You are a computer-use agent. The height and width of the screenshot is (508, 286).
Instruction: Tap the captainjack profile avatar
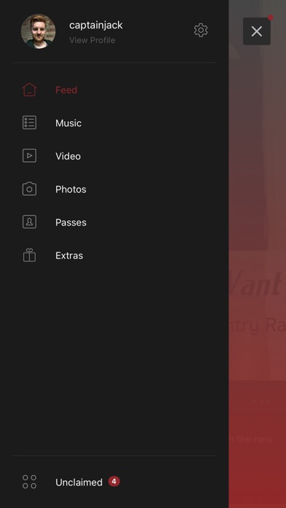38,31
